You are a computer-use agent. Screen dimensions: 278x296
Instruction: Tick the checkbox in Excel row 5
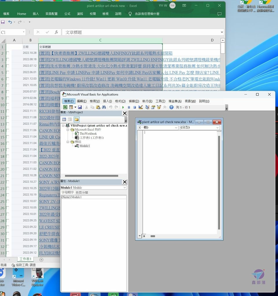click(x=8, y=72)
